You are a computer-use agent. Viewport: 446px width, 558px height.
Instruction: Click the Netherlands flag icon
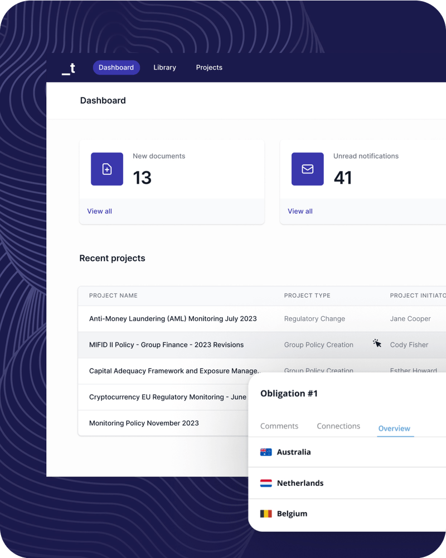coord(265,483)
